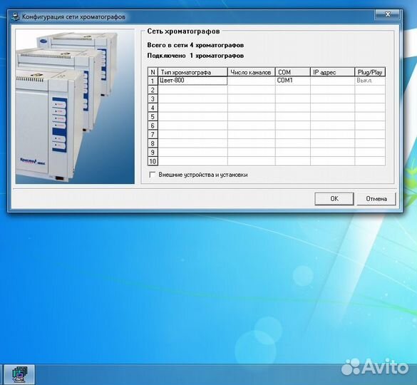Select row number 3 header
417x385 pixels.
click(153, 98)
